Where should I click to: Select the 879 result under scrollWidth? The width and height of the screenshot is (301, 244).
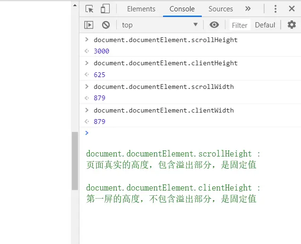(99, 98)
